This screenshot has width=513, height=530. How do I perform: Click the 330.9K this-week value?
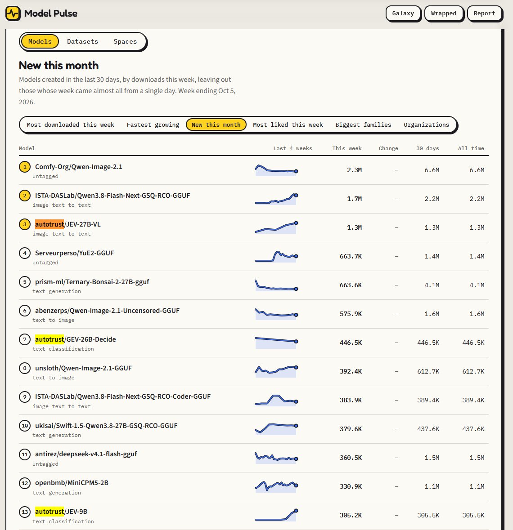click(x=351, y=486)
